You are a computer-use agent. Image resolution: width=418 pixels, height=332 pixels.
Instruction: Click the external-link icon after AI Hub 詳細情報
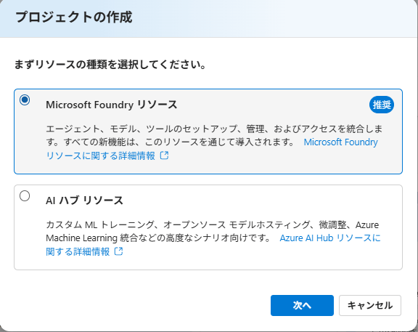point(118,251)
